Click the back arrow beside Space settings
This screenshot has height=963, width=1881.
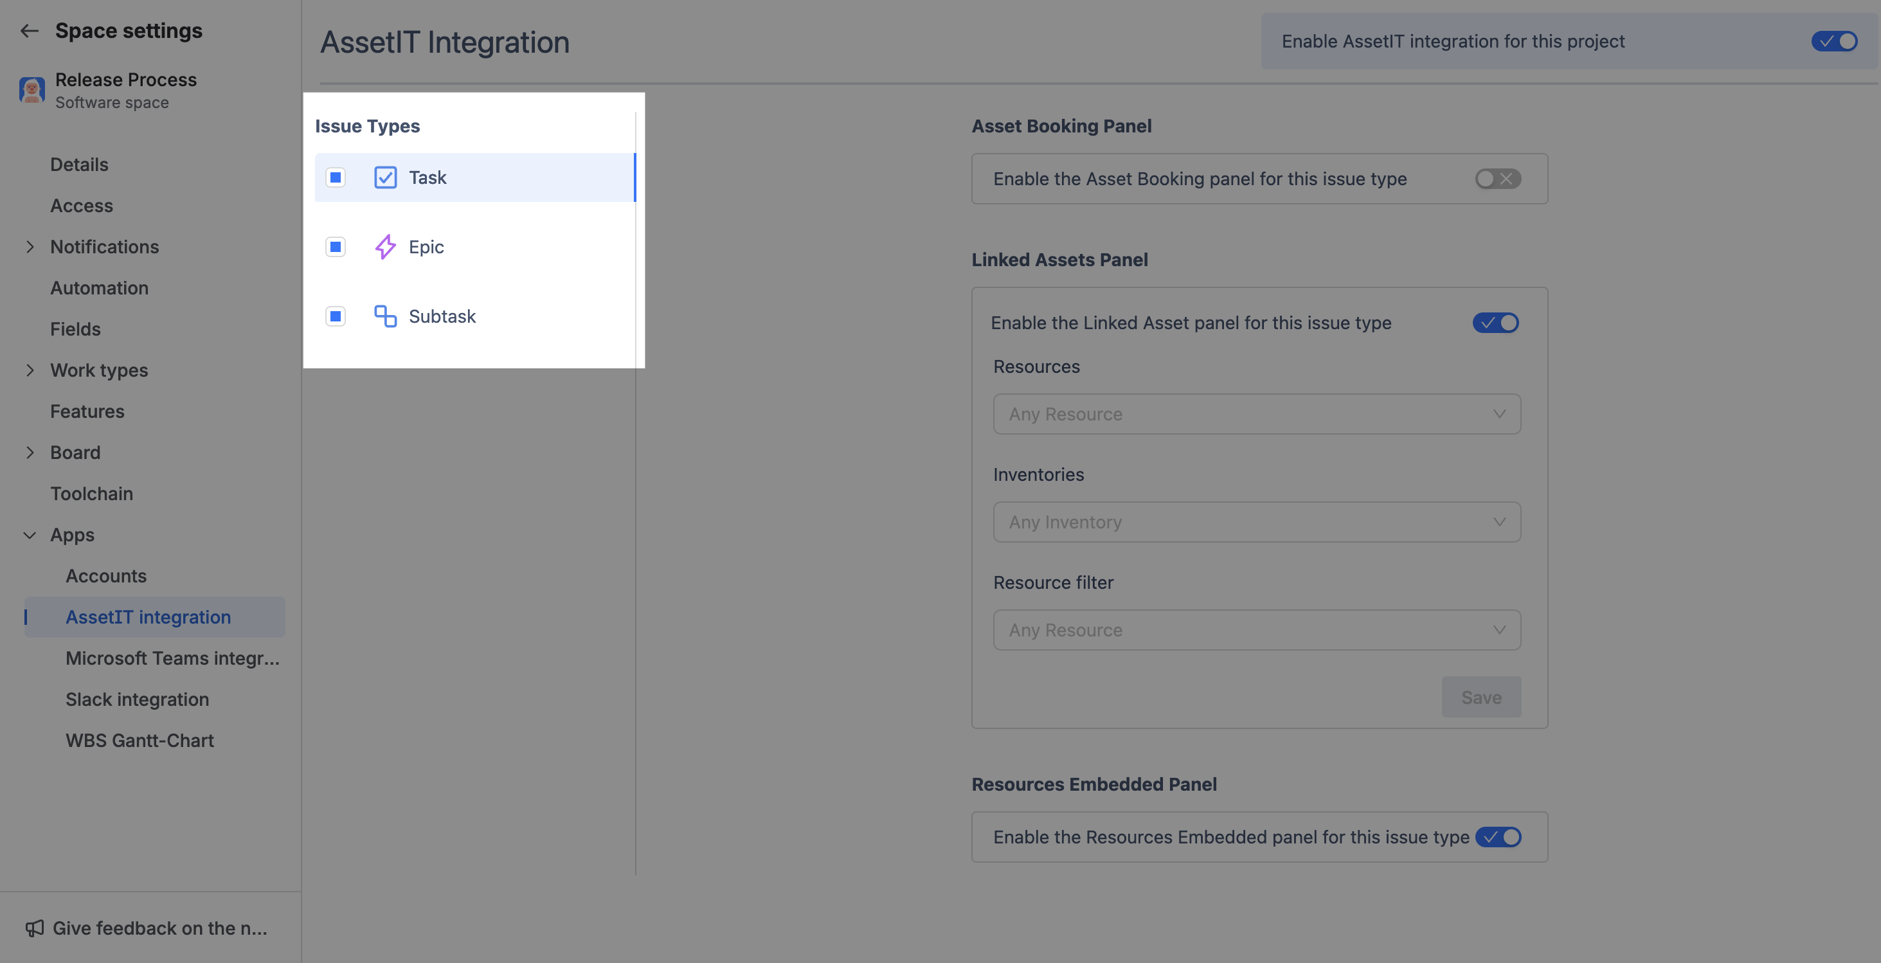[x=29, y=31]
